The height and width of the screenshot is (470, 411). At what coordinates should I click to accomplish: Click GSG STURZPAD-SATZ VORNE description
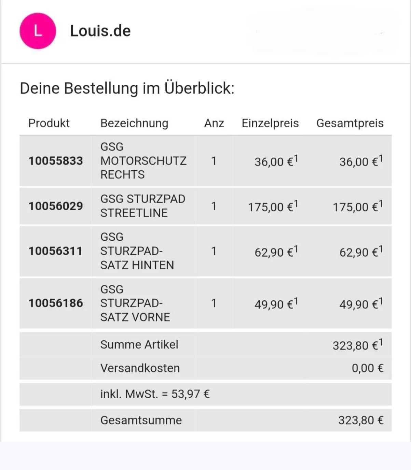[x=135, y=303]
